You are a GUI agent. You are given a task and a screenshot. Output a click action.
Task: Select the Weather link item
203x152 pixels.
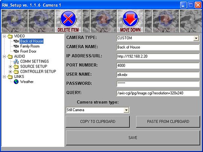pos(27,82)
